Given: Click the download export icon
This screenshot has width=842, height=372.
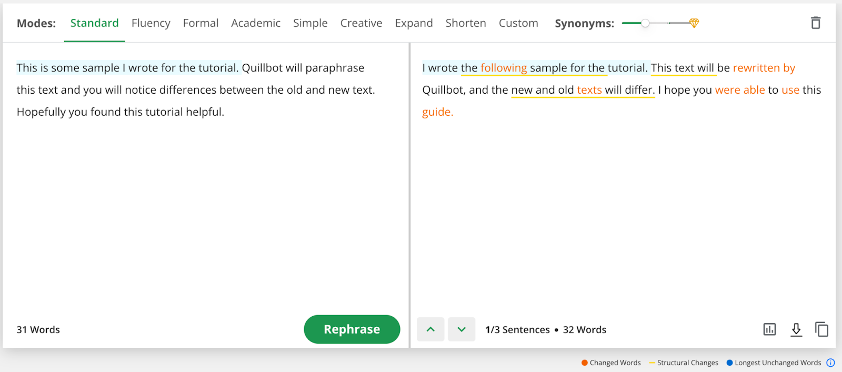Looking at the screenshot, I should pos(796,330).
